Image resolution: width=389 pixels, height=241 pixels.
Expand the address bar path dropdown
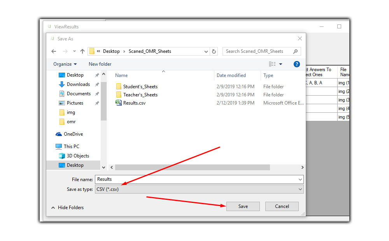coord(206,51)
